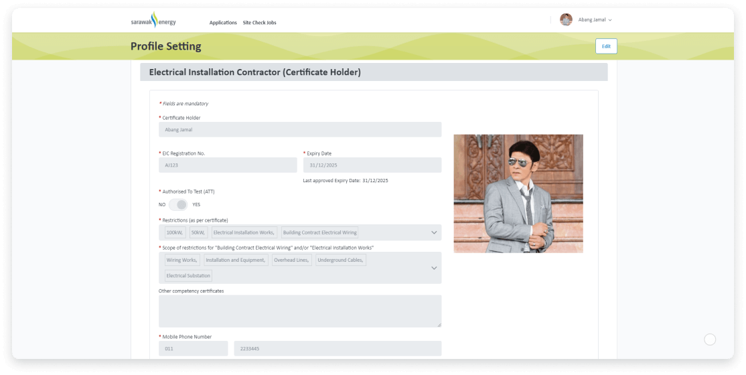The width and height of the screenshot is (746, 375).
Task: Select the Electrical Substation scope tag
Action: click(188, 276)
